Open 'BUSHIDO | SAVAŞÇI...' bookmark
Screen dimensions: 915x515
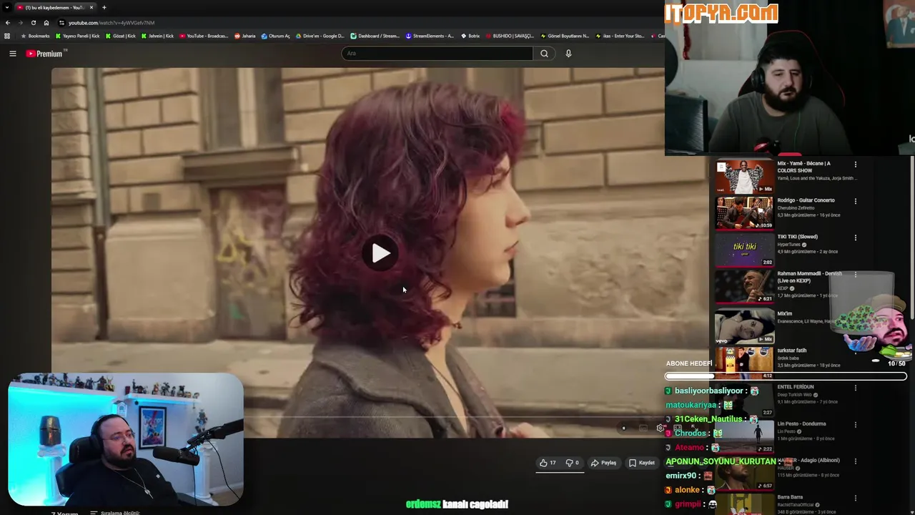[510, 36]
